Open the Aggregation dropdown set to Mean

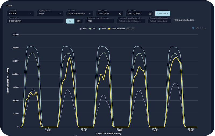(x=50, y=13)
